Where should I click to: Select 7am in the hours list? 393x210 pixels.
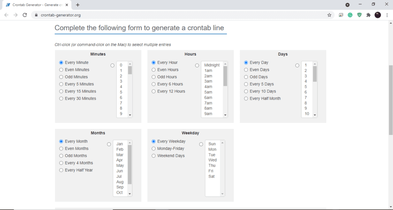pos(208,103)
